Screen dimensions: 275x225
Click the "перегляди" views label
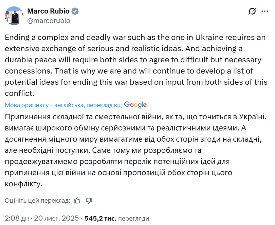tap(134, 218)
